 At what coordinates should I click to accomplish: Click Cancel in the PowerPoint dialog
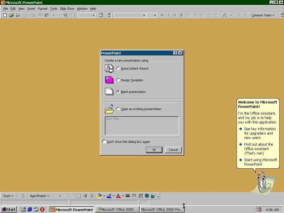point(173,150)
